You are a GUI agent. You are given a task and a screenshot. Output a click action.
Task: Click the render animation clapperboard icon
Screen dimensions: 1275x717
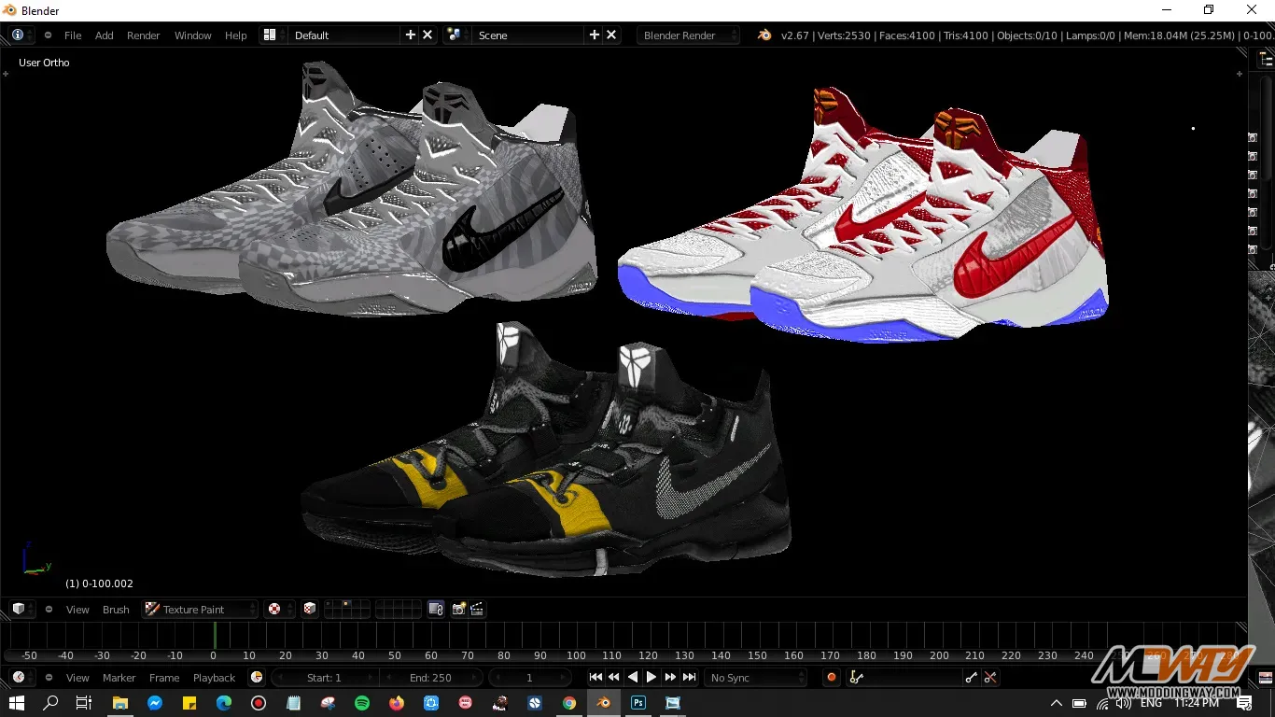point(477,610)
